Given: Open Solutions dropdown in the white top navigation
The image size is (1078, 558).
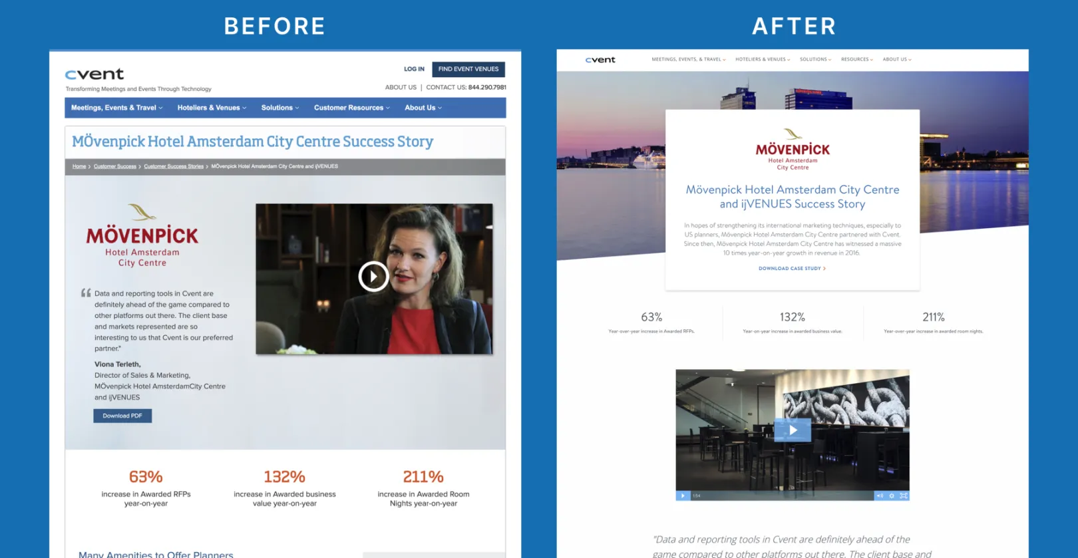Looking at the screenshot, I should click(x=815, y=59).
